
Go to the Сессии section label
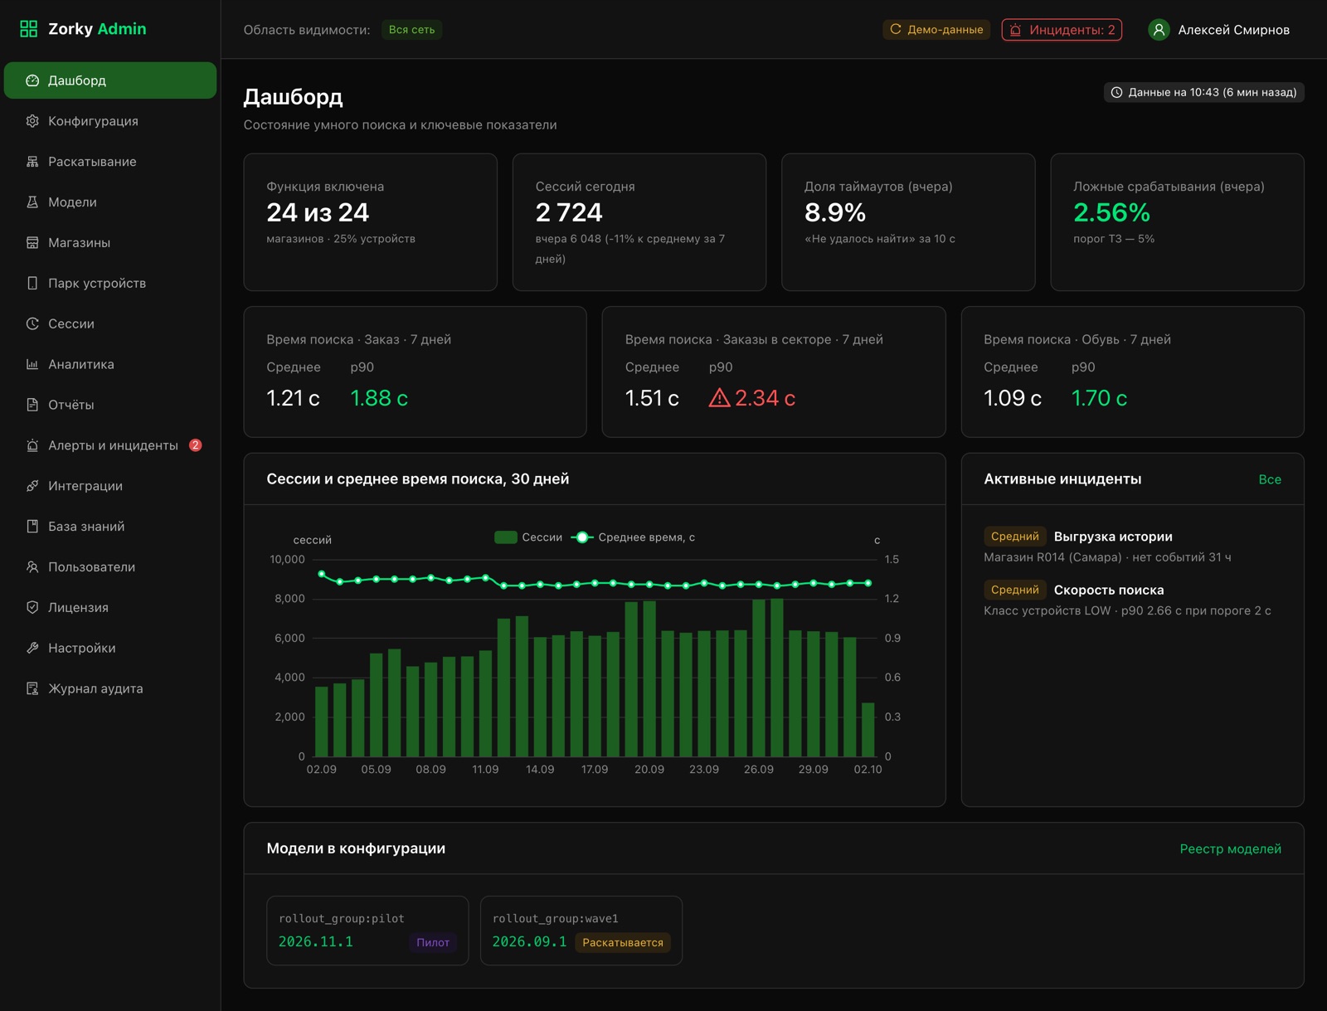click(x=71, y=323)
